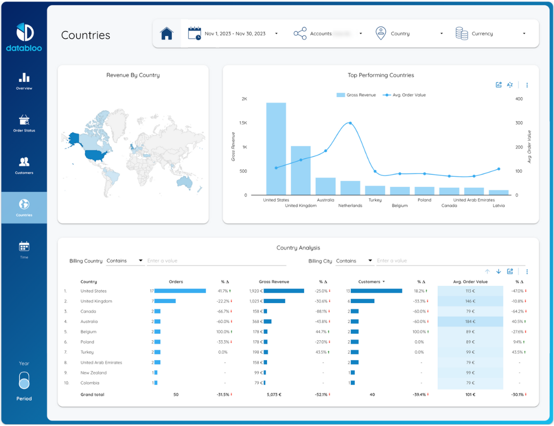Open the Customers sidebar section
This screenshot has height=426, width=554.
pyautogui.click(x=24, y=165)
